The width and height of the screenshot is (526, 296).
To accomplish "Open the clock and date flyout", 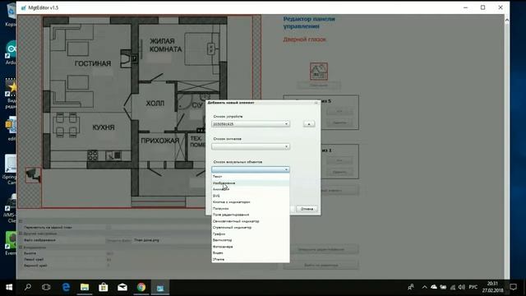I will click(x=492, y=287).
